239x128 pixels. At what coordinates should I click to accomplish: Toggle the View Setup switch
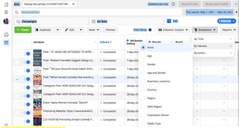point(151,30)
